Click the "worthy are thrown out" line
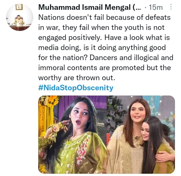This screenshot has height=176, width=181. pyautogui.click(x=76, y=78)
